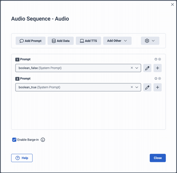Move Prompt 1 down with arrow icon
The width and height of the screenshot is (177, 173).
pos(156,59)
